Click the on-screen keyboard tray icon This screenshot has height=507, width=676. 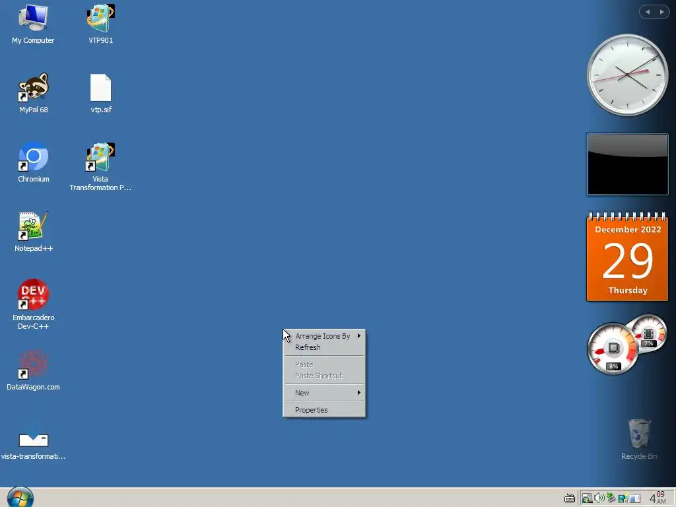point(570,498)
